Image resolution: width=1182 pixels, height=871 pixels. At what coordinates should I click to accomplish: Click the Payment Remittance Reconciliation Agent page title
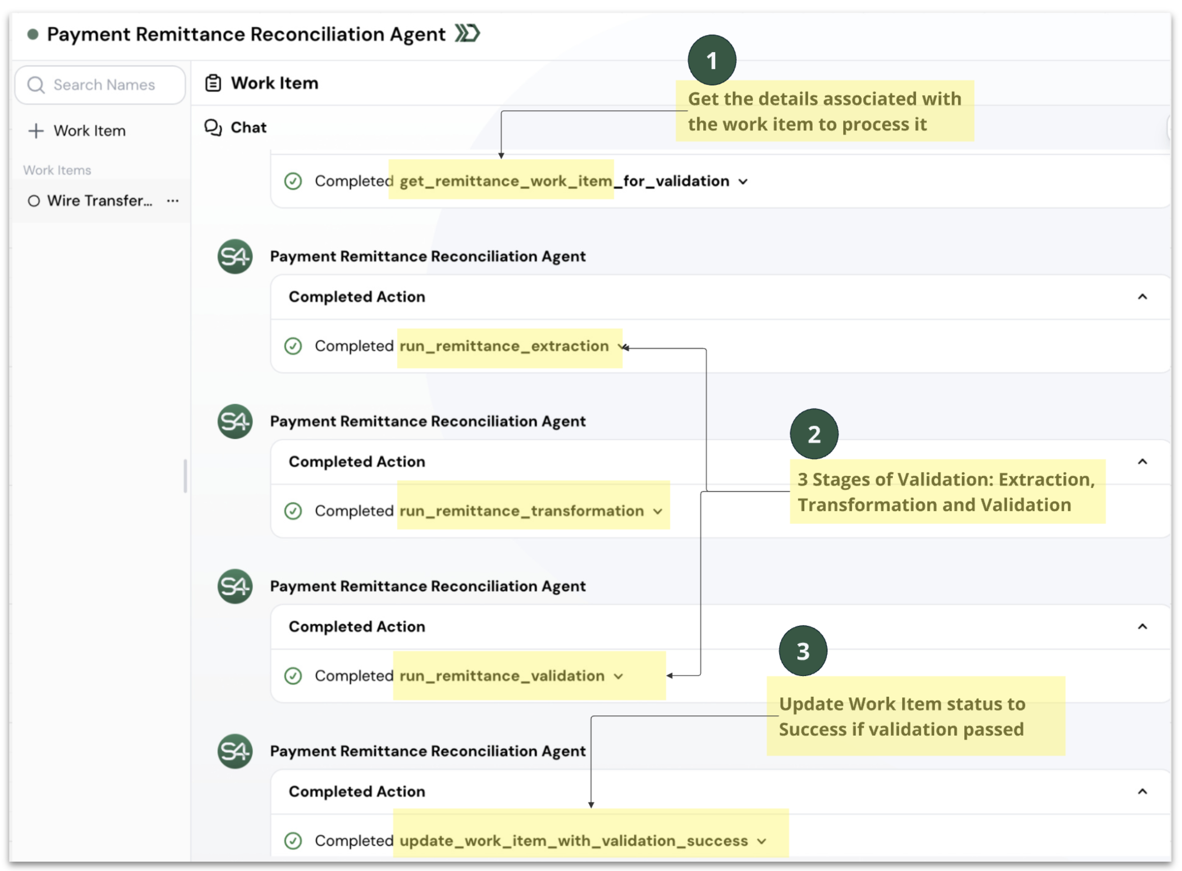pos(246,34)
